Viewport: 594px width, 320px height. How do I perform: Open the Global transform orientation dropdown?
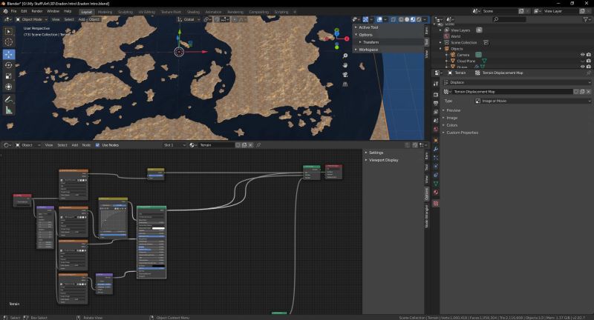pyautogui.click(x=188, y=19)
